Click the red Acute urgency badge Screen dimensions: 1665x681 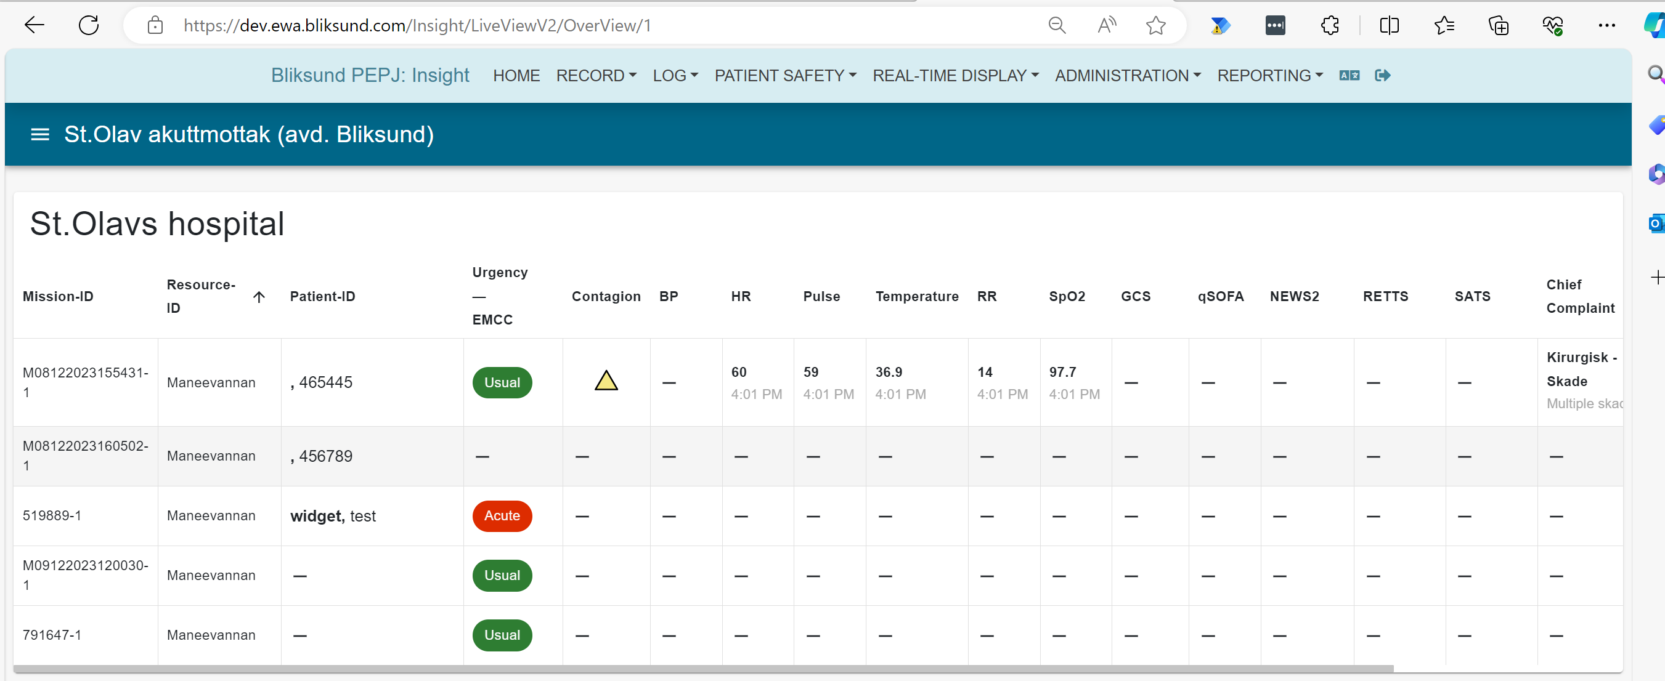click(x=502, y=515)
